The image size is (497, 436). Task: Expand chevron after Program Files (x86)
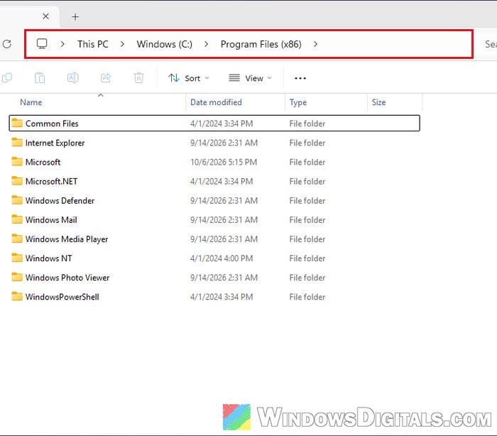point(315,44)
